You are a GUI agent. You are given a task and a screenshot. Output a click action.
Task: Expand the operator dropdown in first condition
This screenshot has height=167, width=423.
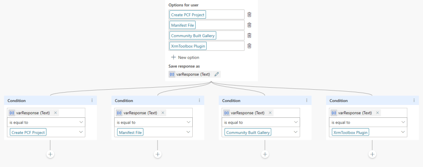pos(81,122)
